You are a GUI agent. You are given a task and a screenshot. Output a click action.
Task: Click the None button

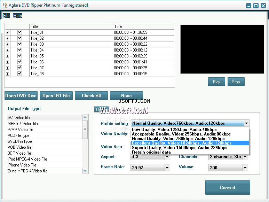point(126,95)
